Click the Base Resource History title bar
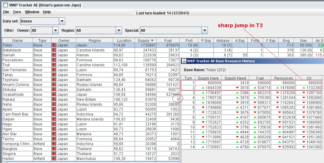The width and height of the screenshot is (324, 163). (x=253, y=61)
